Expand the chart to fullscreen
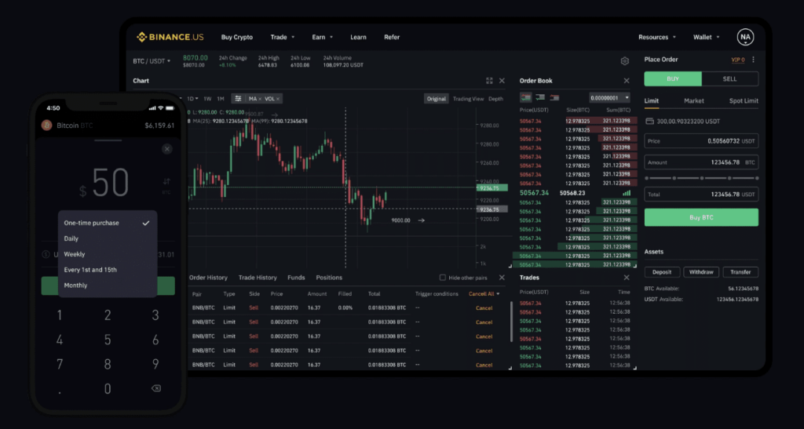This screenshot has width=804, height=429. click(x=489, y=81)
